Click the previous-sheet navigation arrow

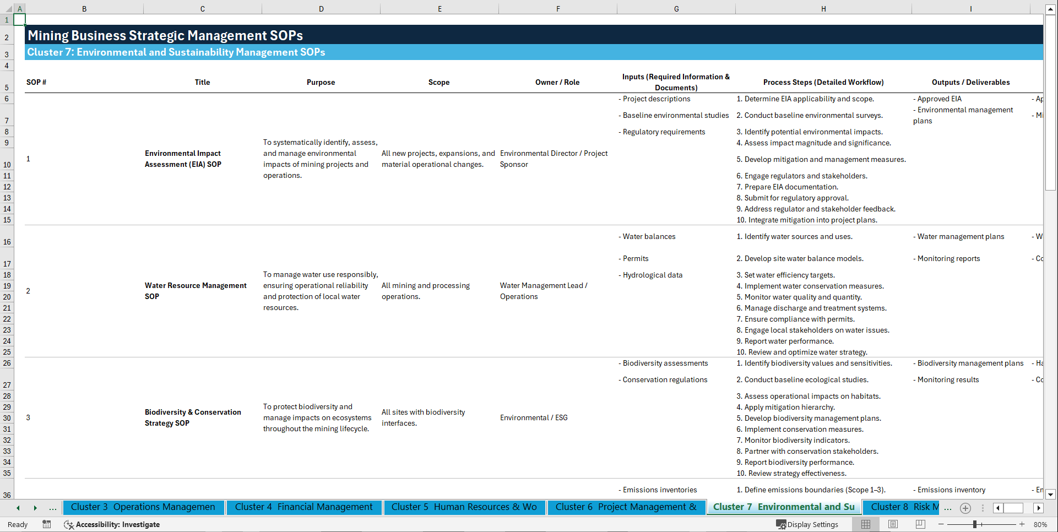pos(17,508)
